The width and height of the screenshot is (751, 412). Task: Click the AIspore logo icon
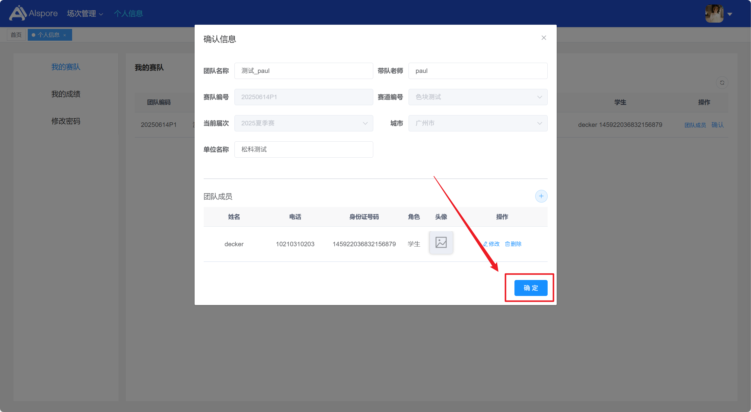pyautogui.click(x=18, y=13)
